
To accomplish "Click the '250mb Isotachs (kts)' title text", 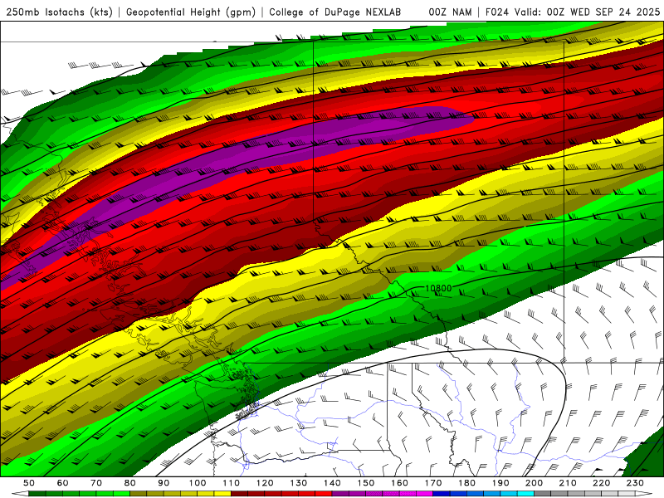I will pos(60,12).
